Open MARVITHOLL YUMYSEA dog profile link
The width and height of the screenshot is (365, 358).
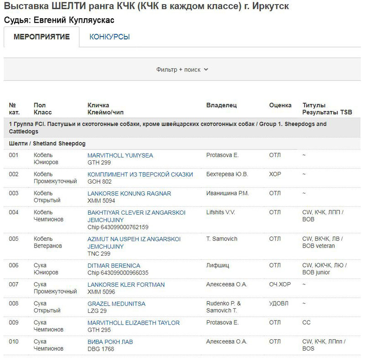pos(120,155)
